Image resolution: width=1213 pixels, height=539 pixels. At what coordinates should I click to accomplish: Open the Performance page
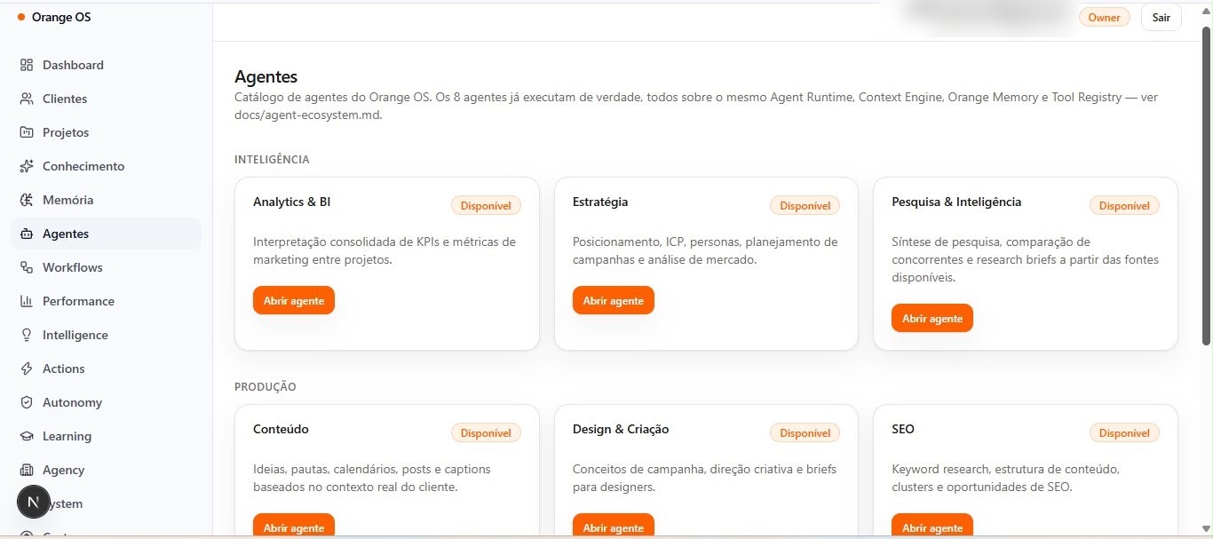(x=106, y=301)
